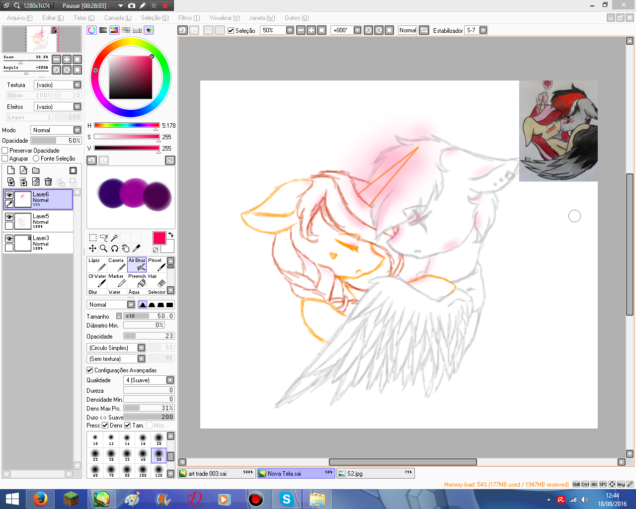Click the foreground red color swatch
Screen dimensions: 636x509
pos(159,238)
